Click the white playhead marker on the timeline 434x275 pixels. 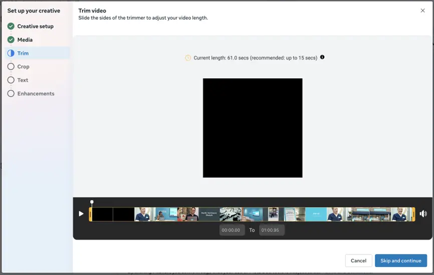point(92,202)
